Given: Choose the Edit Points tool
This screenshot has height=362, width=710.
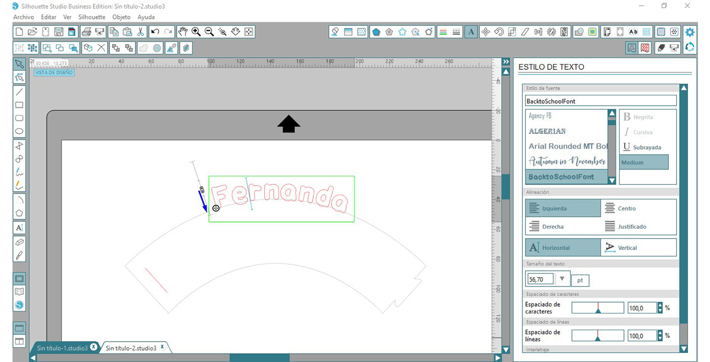Looking at the screenshot, I should point(19,77).
